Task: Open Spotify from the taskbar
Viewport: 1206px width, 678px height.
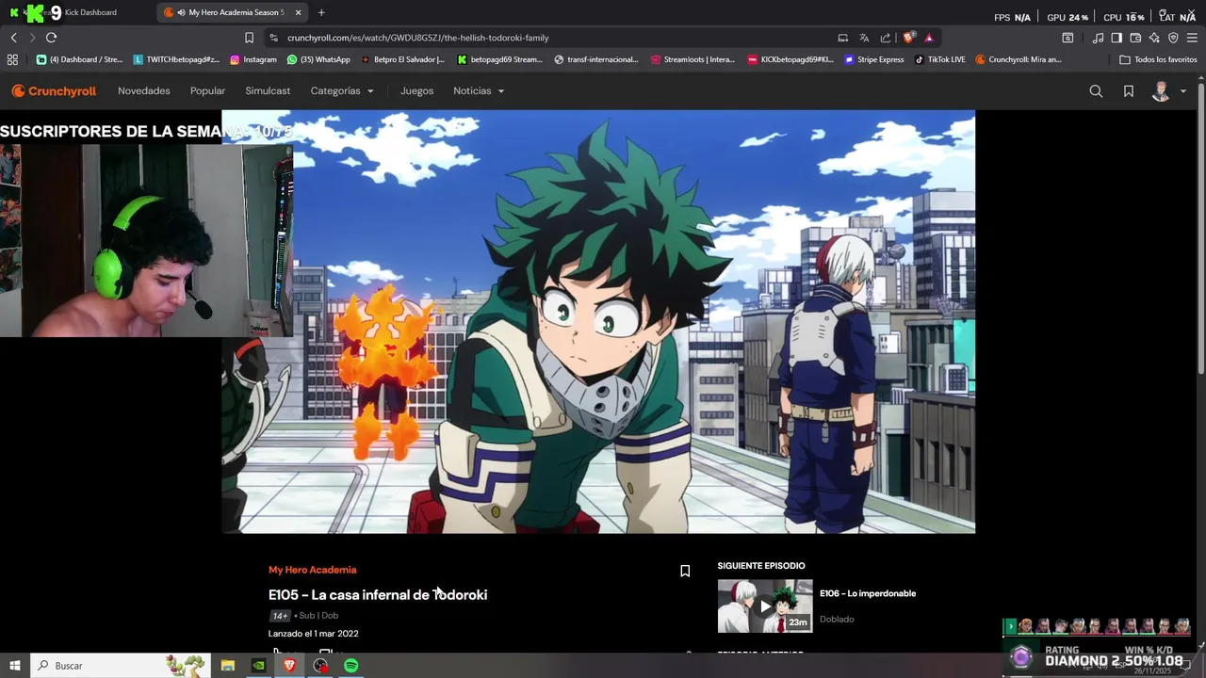Action: pyautogui.click(x=350, y=666)
